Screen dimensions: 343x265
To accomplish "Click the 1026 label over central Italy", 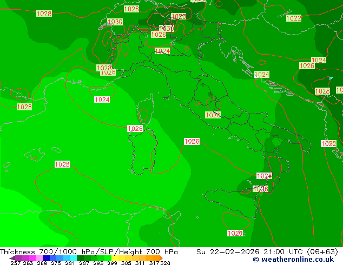I will [213, 115].
